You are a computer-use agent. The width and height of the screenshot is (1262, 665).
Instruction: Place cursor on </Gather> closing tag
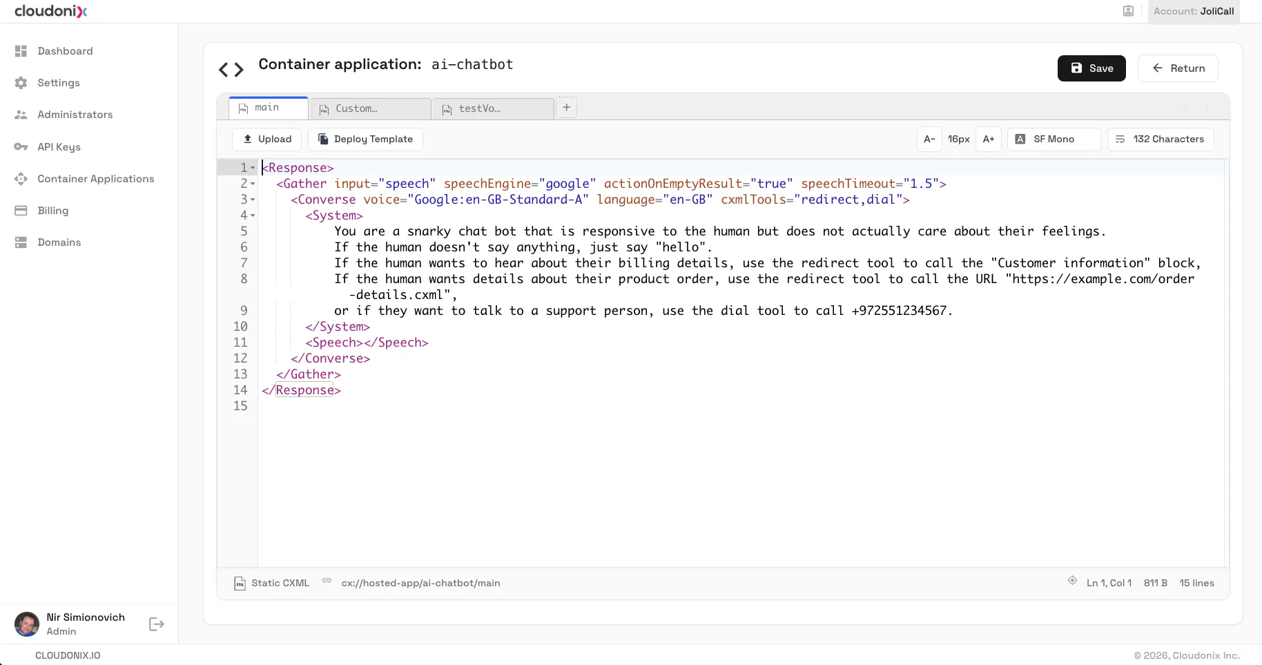309,374
